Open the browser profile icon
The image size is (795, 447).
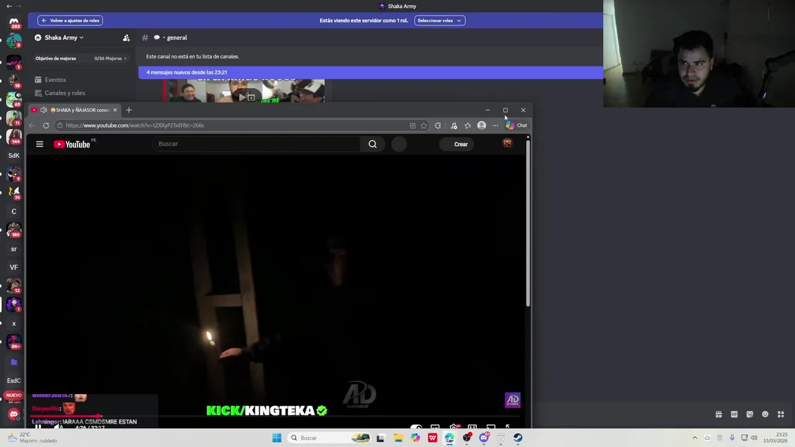point(481,125)
